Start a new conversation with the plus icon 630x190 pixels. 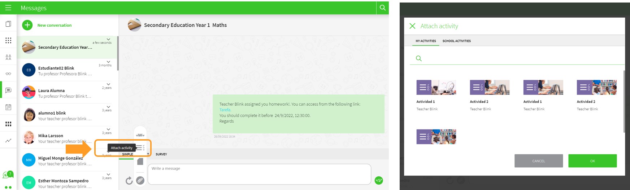(27, 25)
